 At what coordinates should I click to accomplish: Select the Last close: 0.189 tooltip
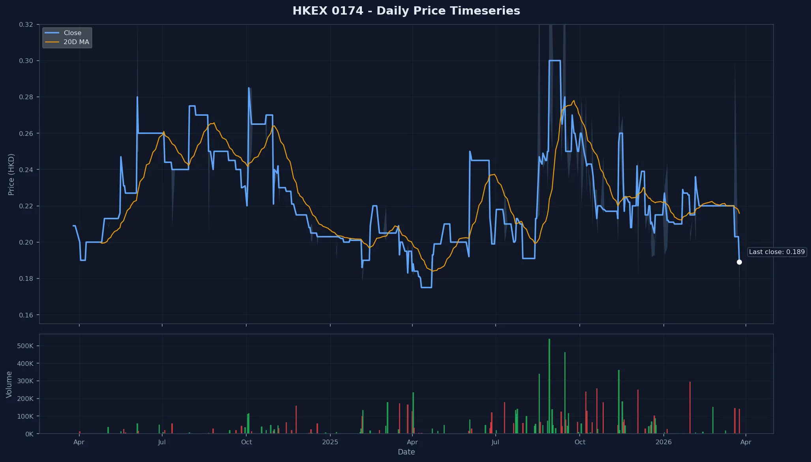coord(777,252)
